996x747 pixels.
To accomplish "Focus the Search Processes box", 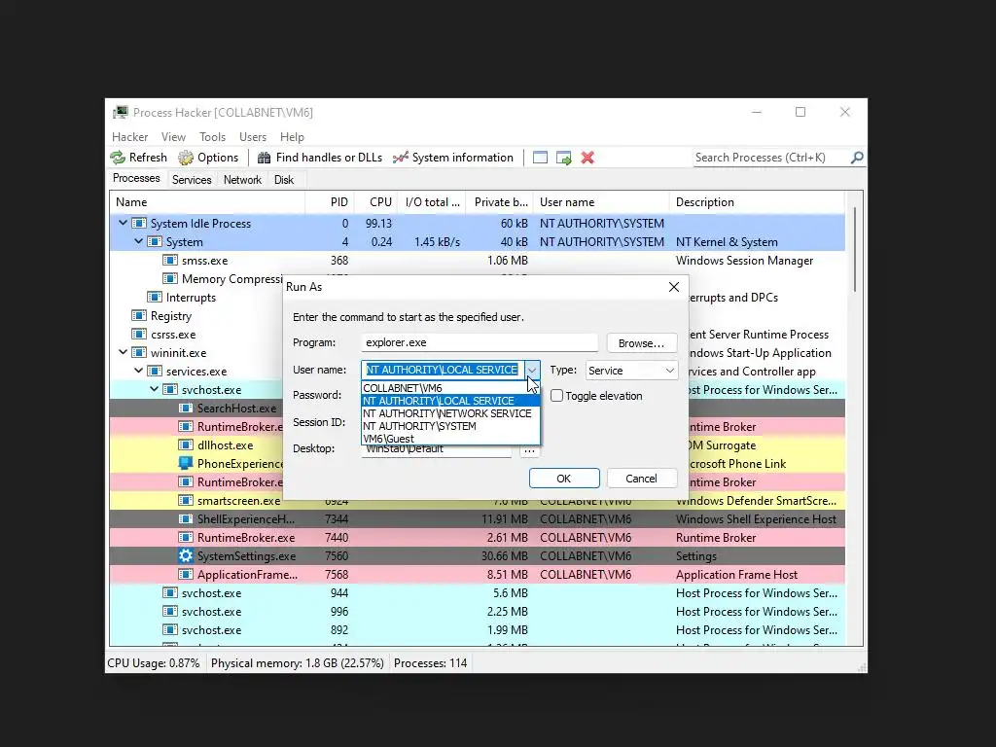I will 771,158.
